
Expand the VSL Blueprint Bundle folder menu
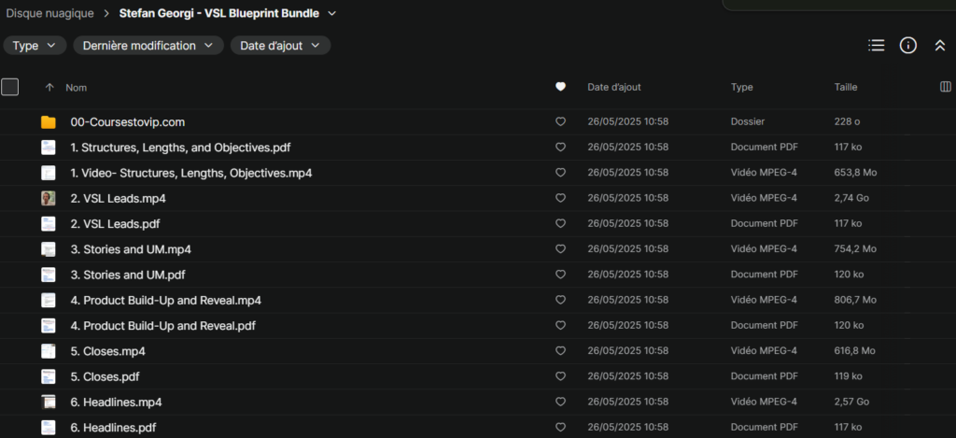point(332,13)
